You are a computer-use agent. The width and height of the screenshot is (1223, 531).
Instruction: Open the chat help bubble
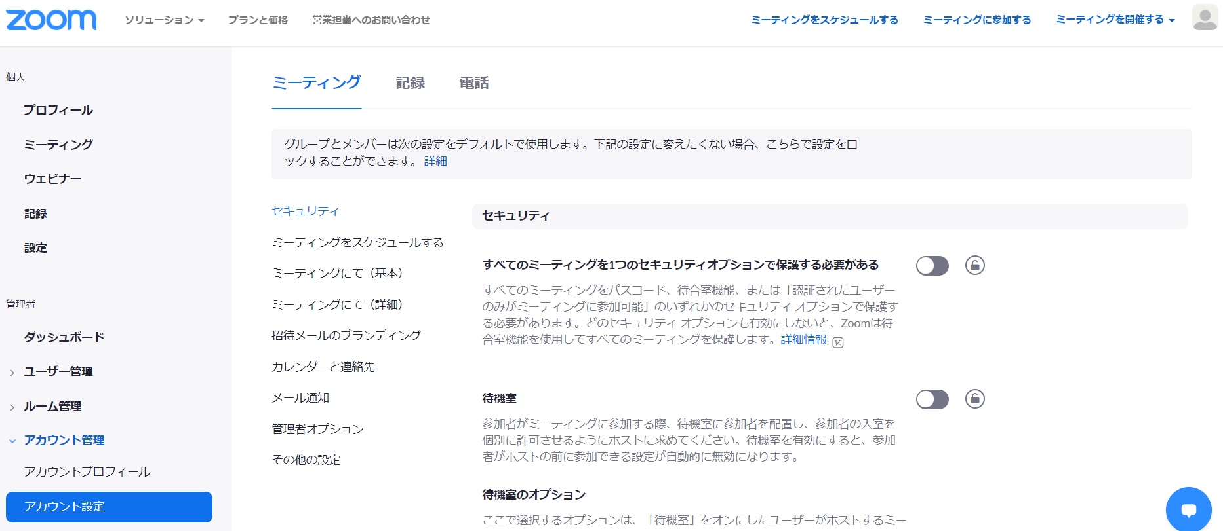1188,509
